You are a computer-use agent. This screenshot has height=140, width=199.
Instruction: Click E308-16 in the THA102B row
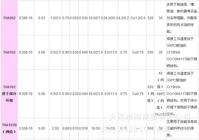(26, 128)
